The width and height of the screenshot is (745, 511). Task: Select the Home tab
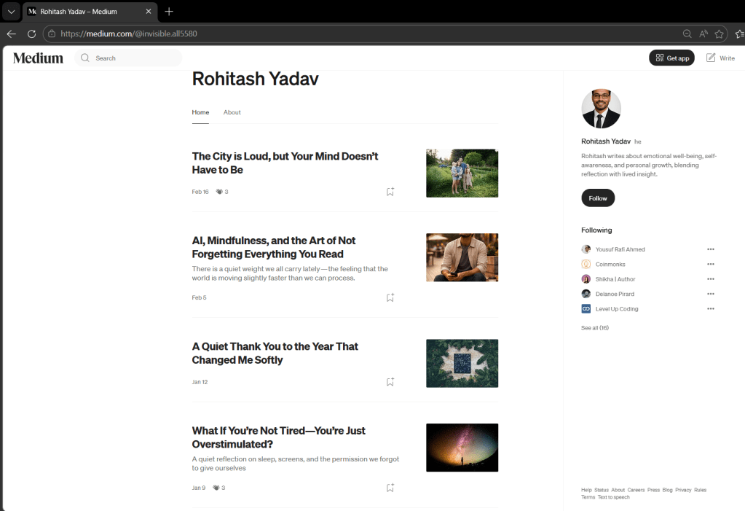(x=200, y=112)
